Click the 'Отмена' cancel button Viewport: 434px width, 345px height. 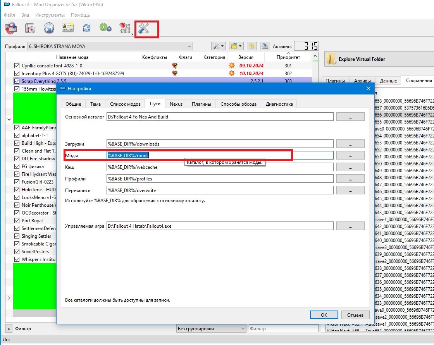(x=355, y=315)
